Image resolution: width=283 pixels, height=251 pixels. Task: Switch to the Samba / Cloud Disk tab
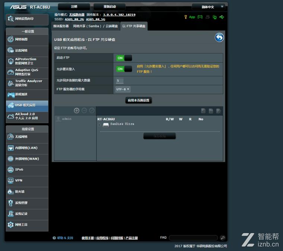pyautogui.click(x=95, y=26)
